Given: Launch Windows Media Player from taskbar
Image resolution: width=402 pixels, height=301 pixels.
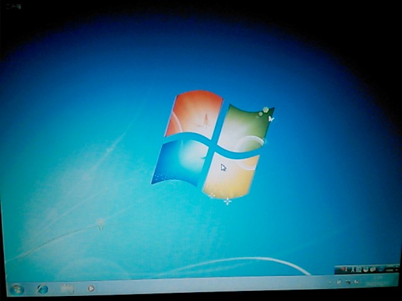Looking at the screenshot, I should click(x=91, y=288).
